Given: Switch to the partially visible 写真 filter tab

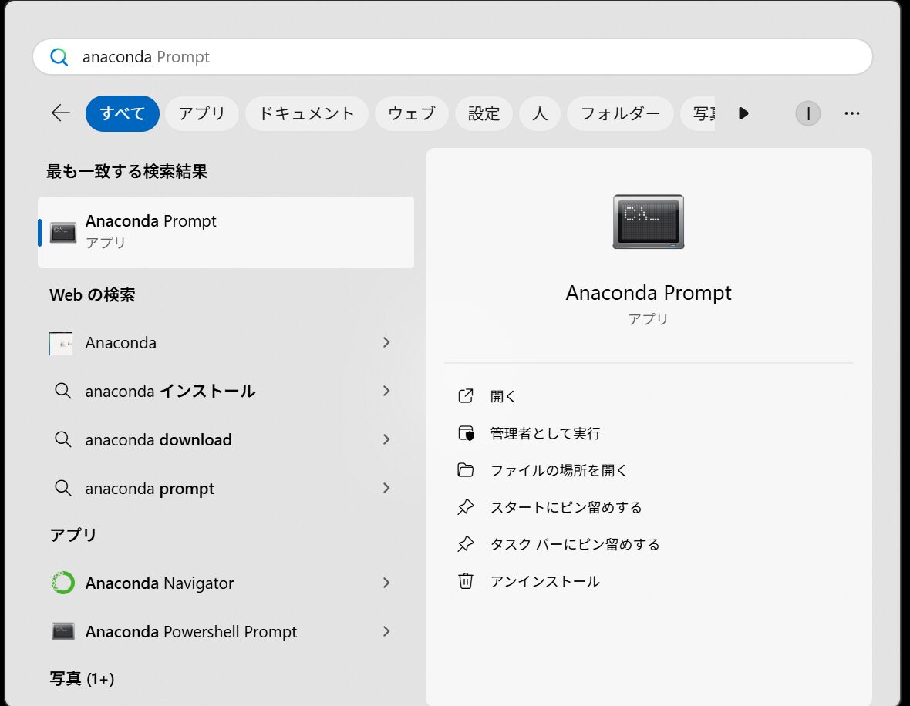Looking at the screenshot, I should tap(699, 114).
